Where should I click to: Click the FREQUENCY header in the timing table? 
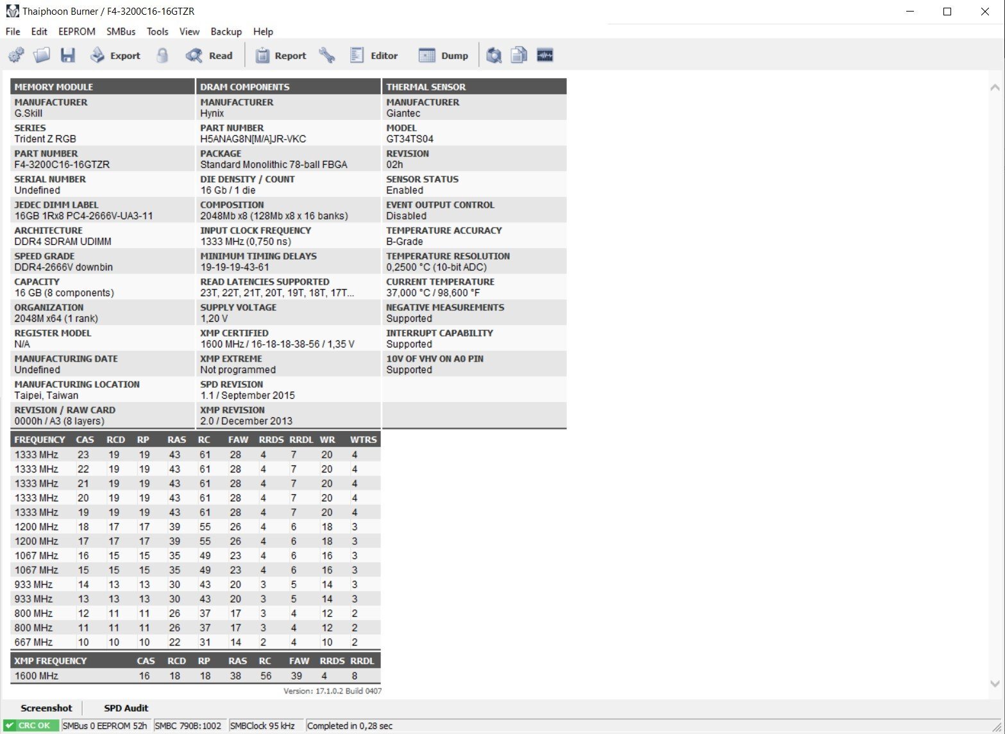point(40,440)
